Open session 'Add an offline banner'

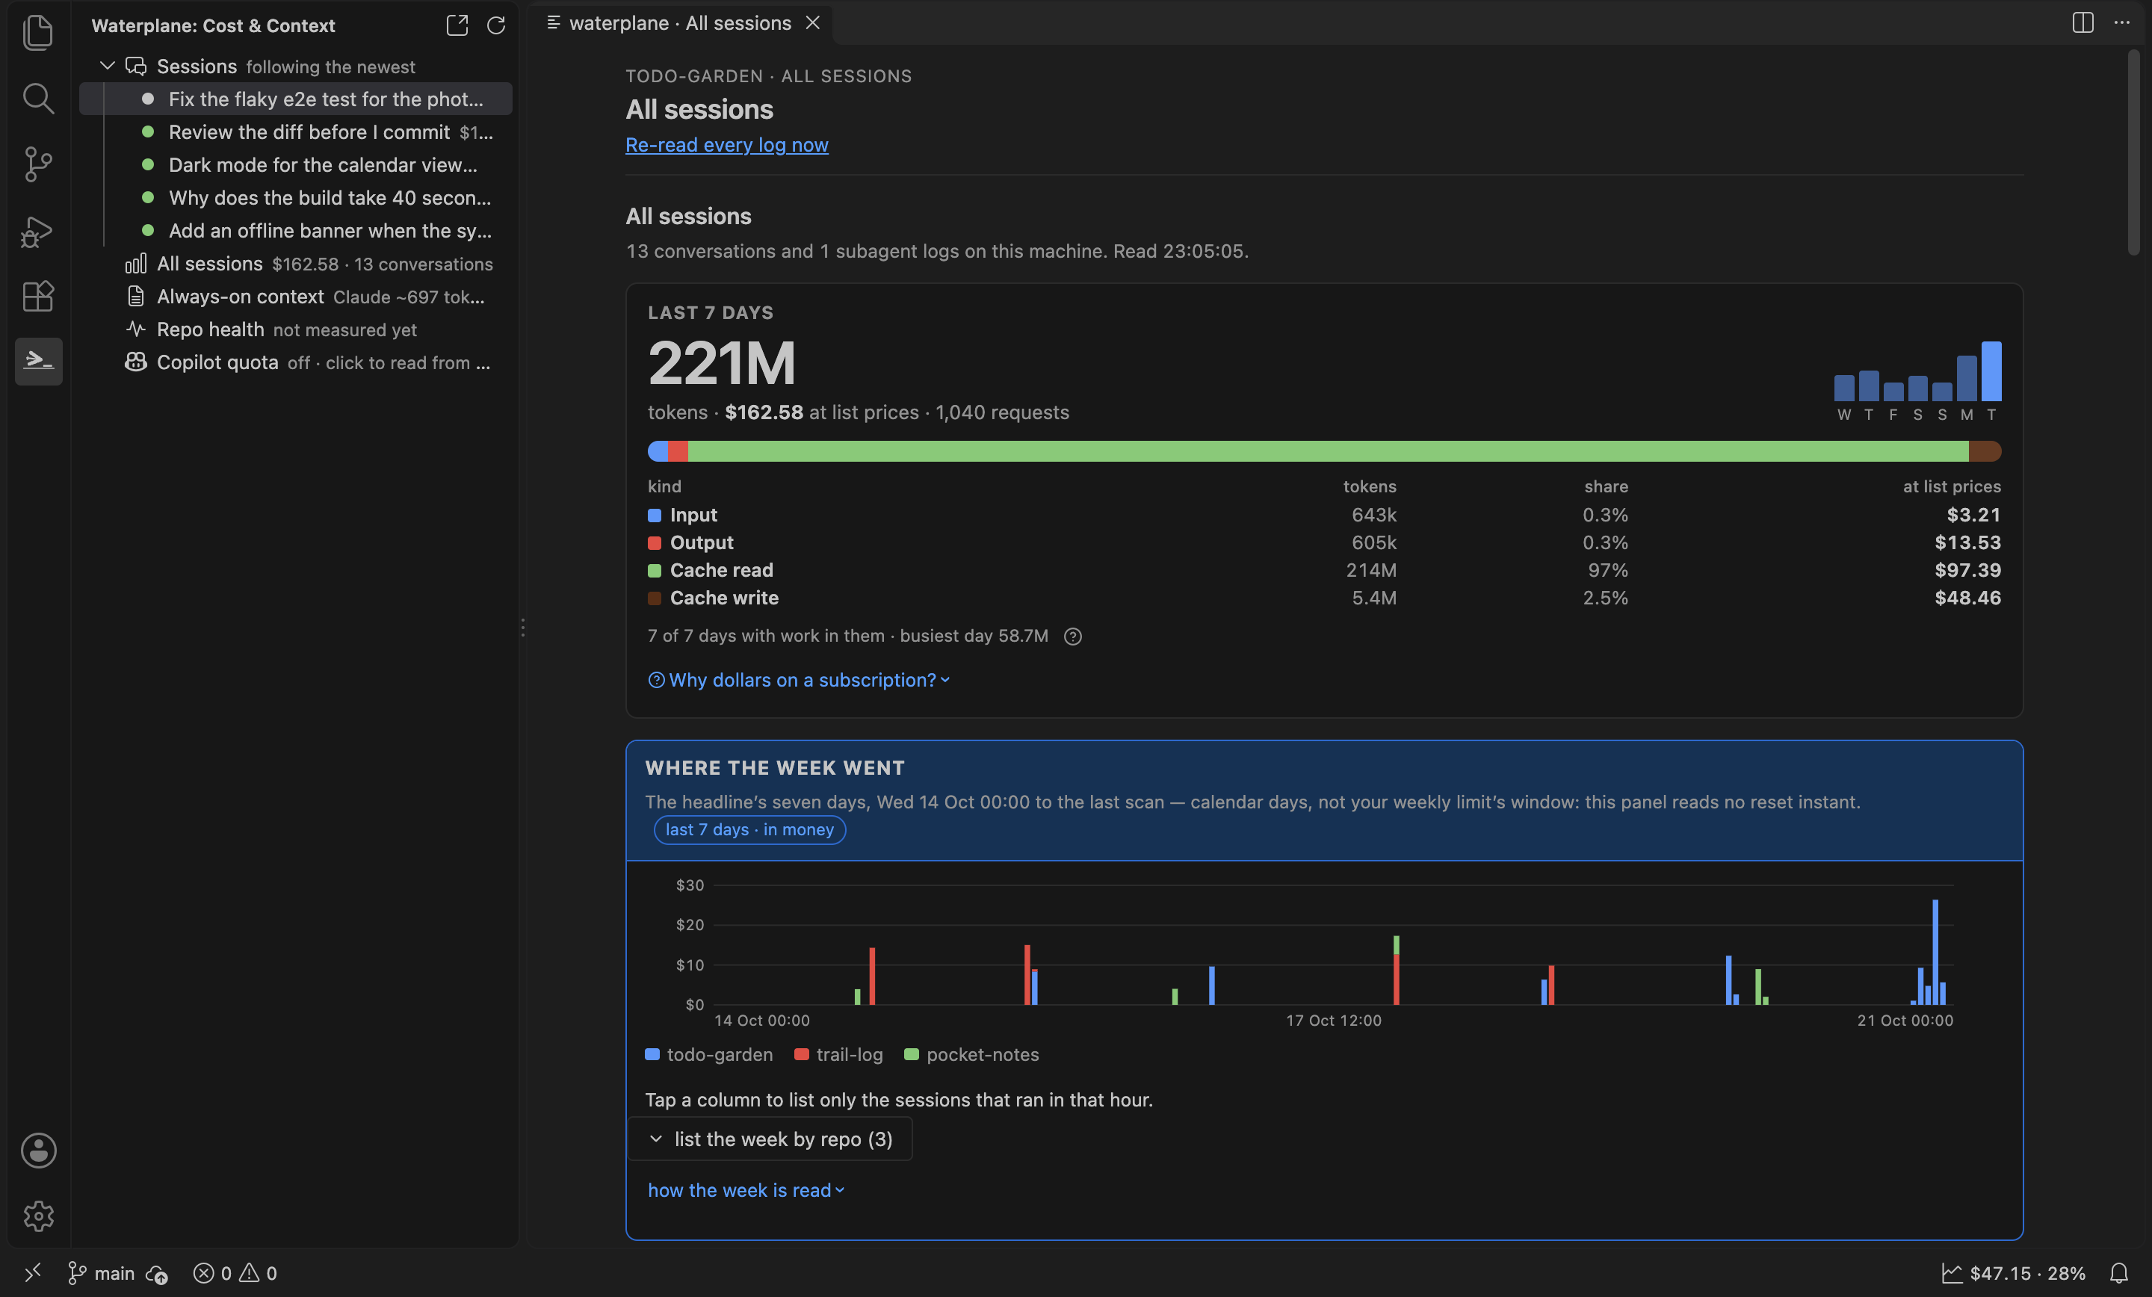(295, 231)
